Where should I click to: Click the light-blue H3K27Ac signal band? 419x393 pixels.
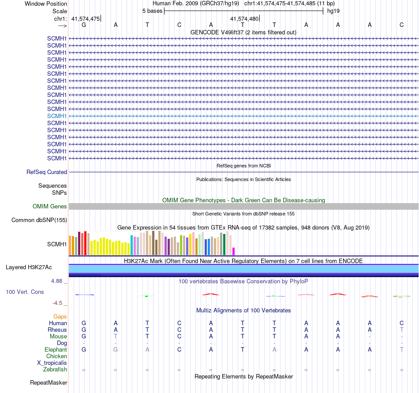click(243, 269)
